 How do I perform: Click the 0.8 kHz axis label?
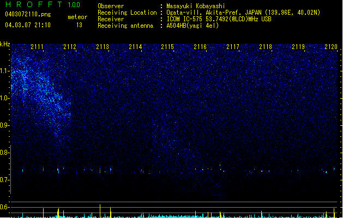[x=4, y=153]
